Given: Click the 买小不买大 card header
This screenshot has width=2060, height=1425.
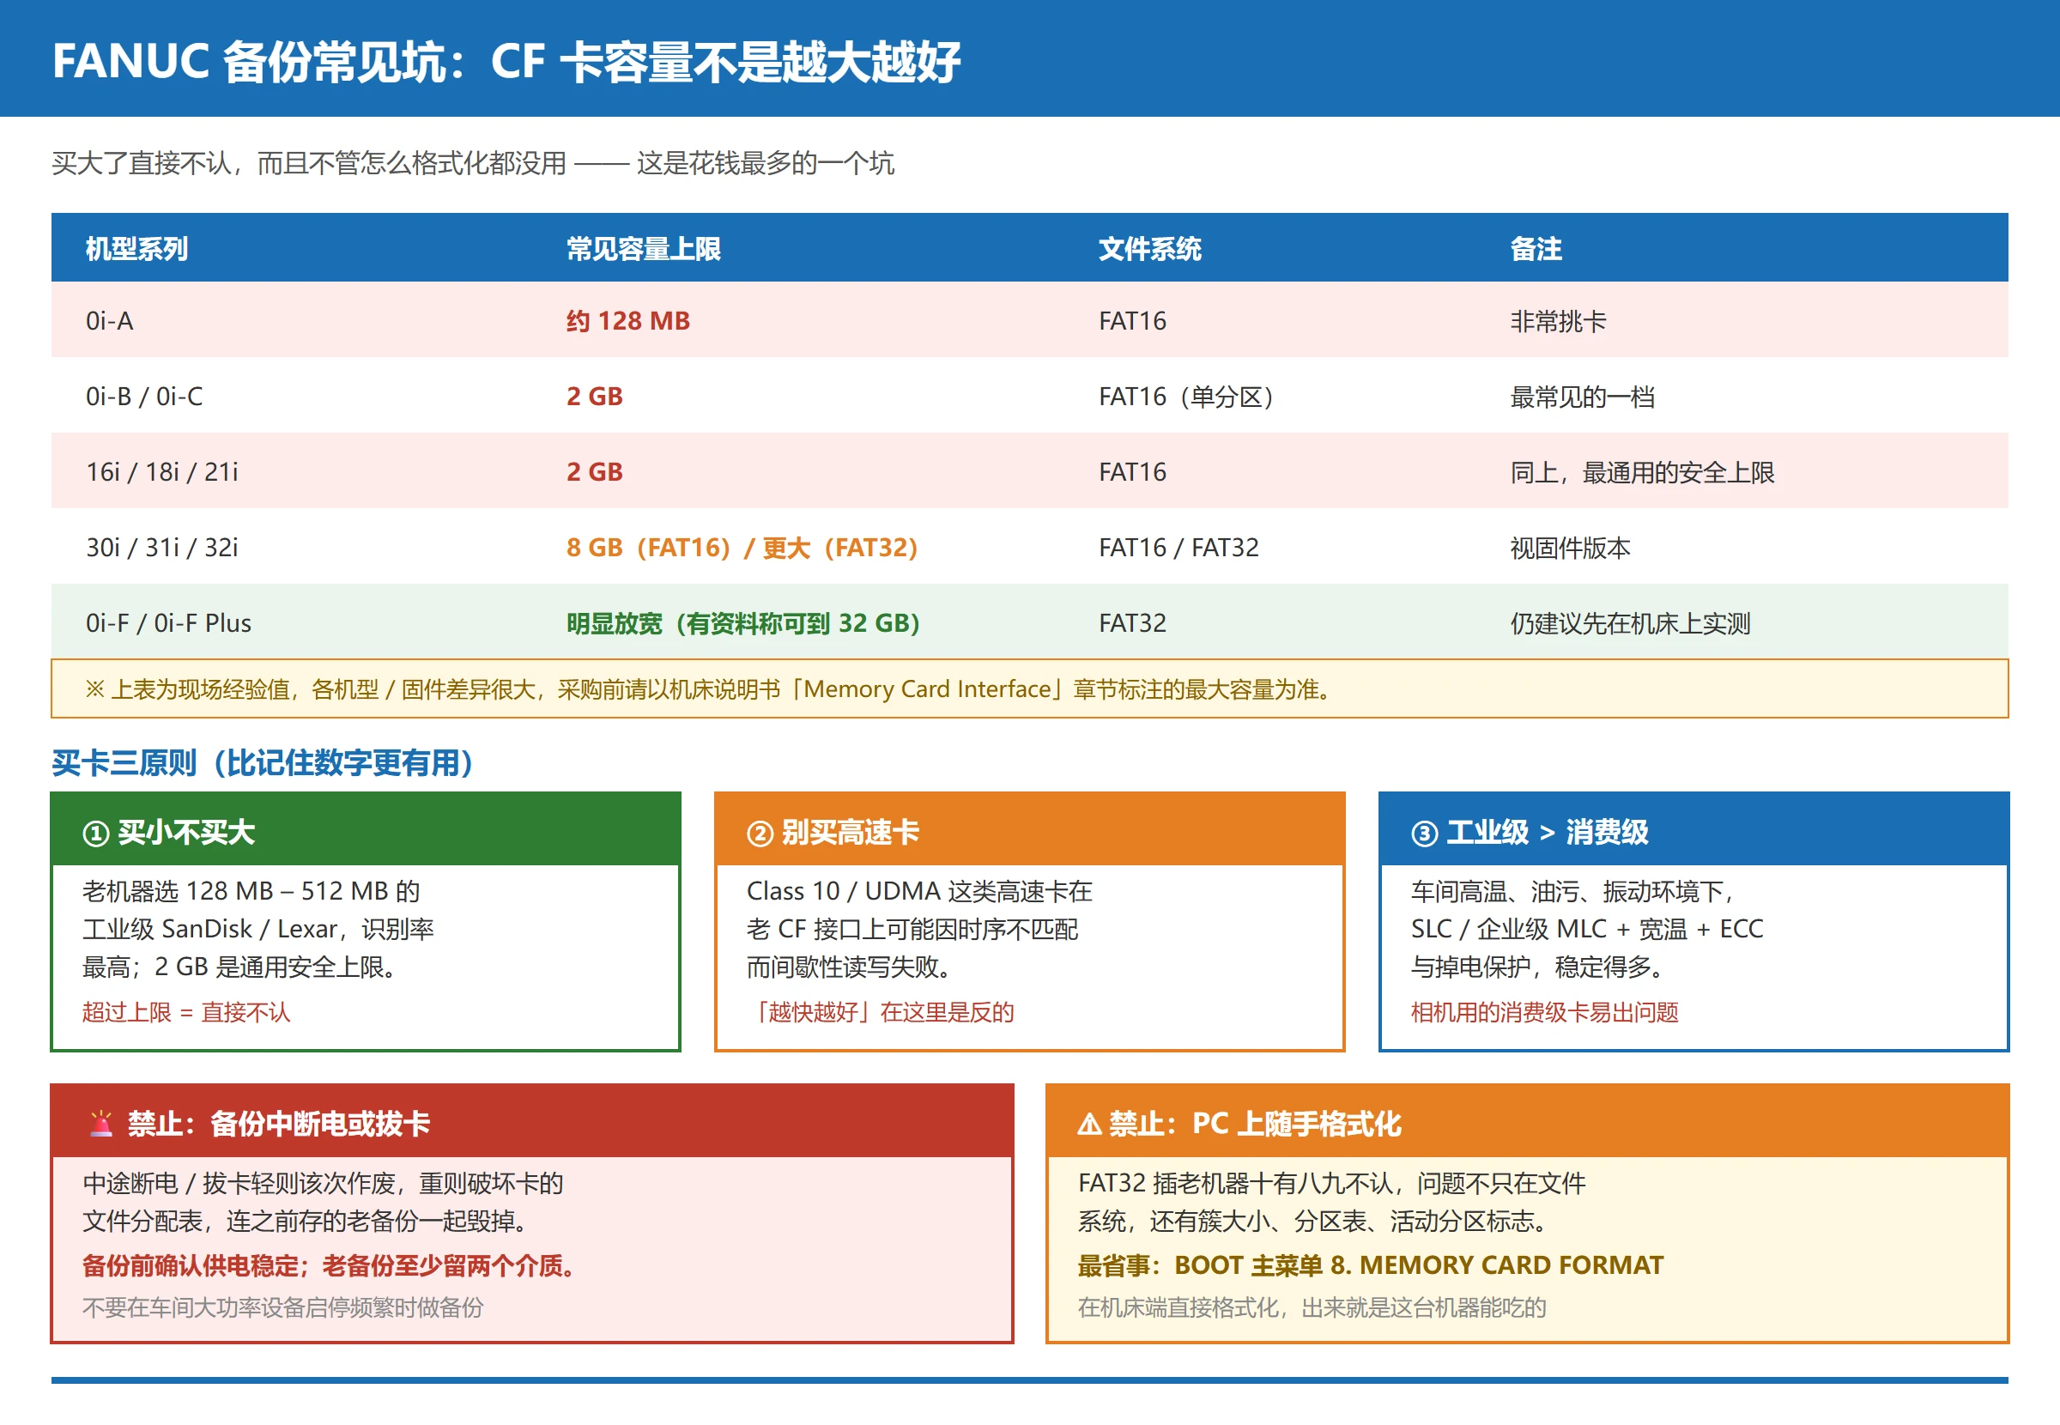Looking at the screenshot, I should 366,829.
